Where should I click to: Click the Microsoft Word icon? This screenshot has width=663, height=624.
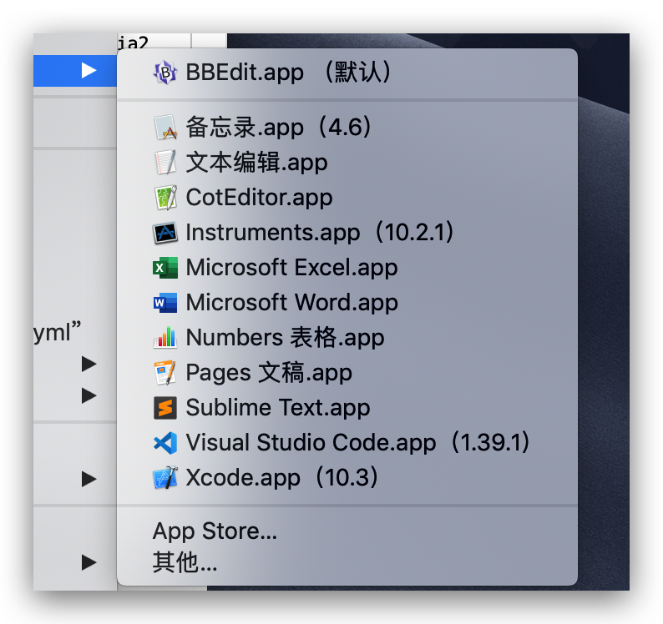coord(166,303)
